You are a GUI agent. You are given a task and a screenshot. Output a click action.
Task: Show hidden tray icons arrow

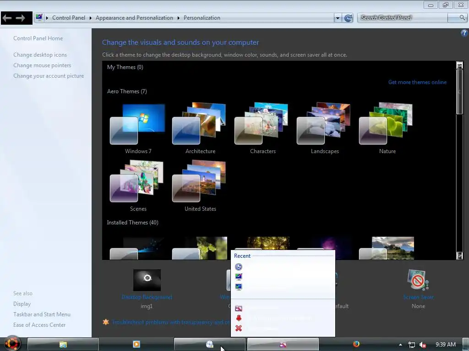pyautogui.click(x=400, y=345)
